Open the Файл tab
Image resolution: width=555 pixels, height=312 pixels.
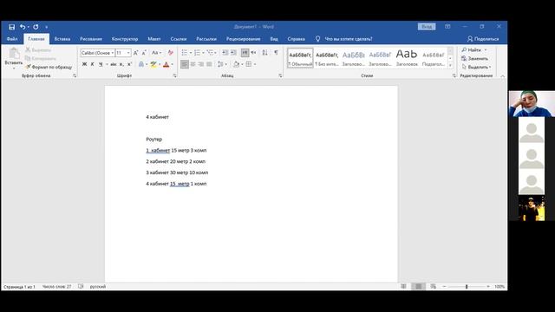pyautogui.click(x=12, y=39)
